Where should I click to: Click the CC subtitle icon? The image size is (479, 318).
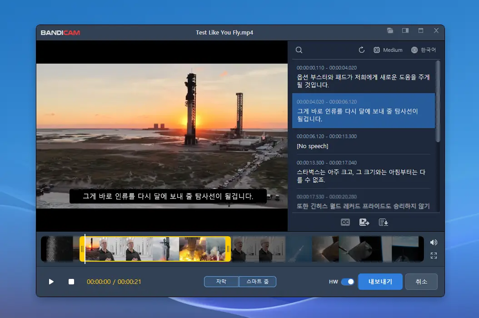click(x=345, y=222)
